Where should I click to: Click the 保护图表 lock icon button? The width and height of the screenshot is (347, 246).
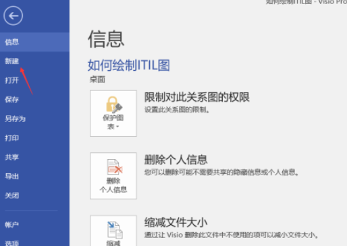coord(113,113)
